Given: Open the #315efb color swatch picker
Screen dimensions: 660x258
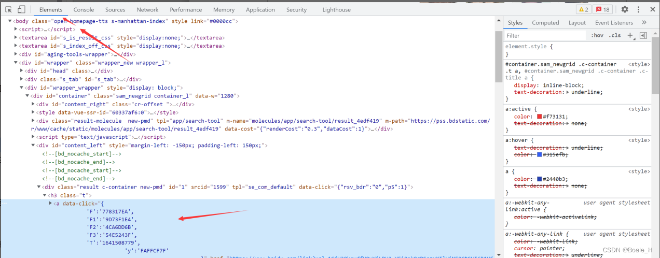Looking at the screenshot, I should pos(540,154).
